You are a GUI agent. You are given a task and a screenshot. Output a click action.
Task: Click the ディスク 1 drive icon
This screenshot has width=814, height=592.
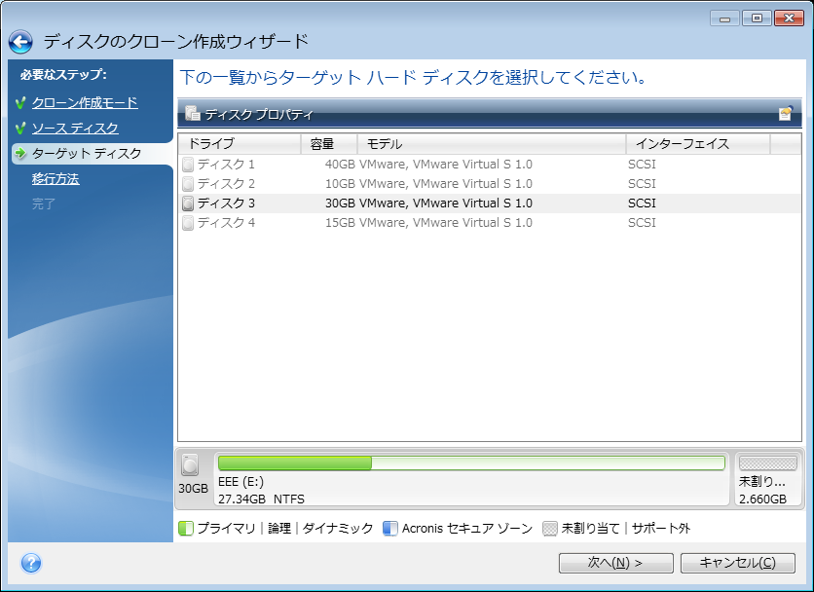coord(188,165)
